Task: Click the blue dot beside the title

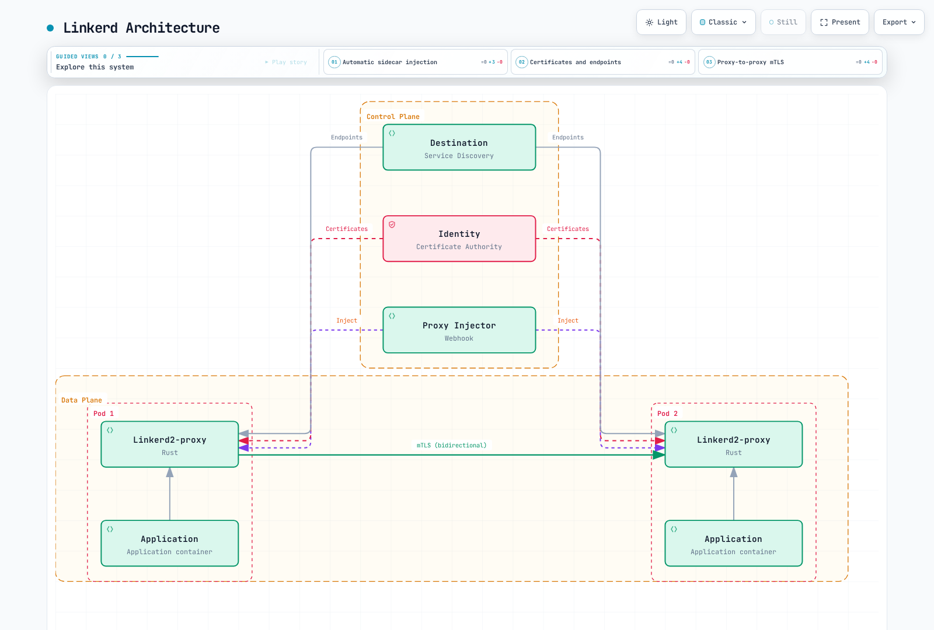Action: pyautogui.click(x=50, y=28)
